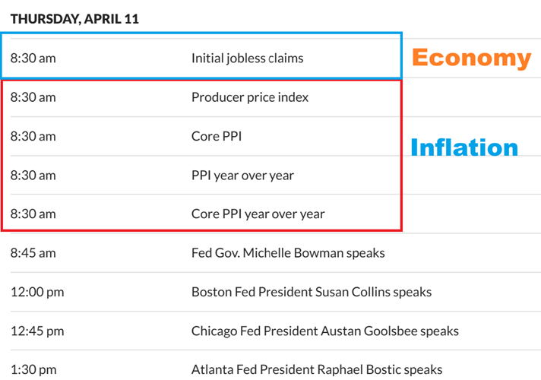The width and height of the screenshot is (541, 380).
Task: Select 8:30 am time beside Core PPI year over year
Action: coord(33,214)
